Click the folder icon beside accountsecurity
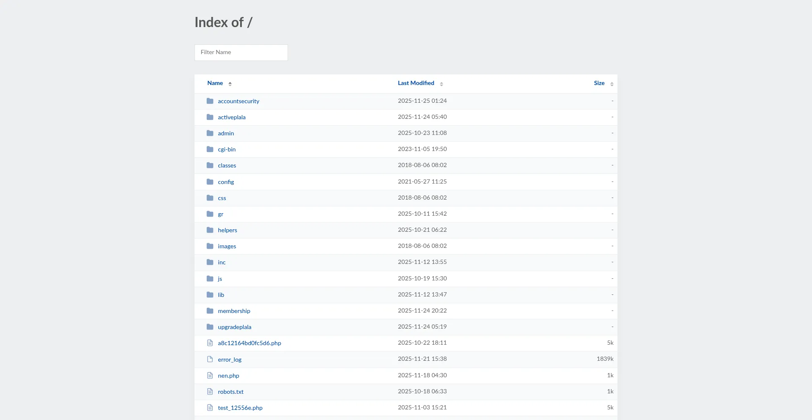812x420 pixels. (210, 101)
